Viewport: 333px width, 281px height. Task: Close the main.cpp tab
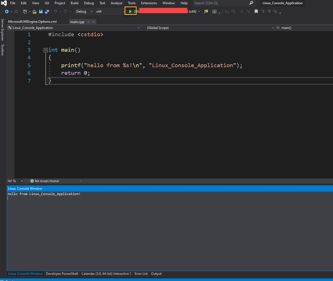tap(94, 22)
